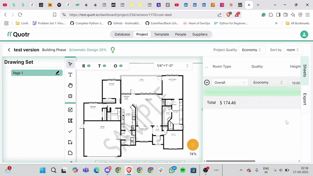Viewport: 313px width, 176px height.
Task: Click the orange loading progress button
Action: (x=193, y=145)
